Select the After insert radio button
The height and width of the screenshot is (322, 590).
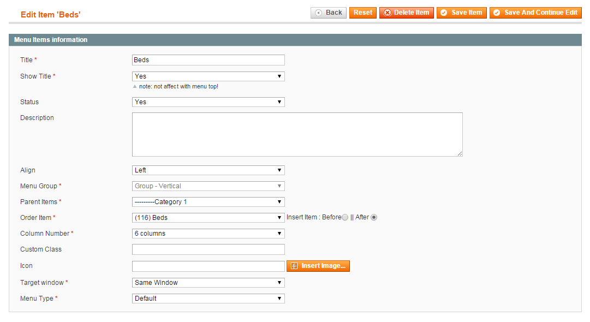coord(374,218)
